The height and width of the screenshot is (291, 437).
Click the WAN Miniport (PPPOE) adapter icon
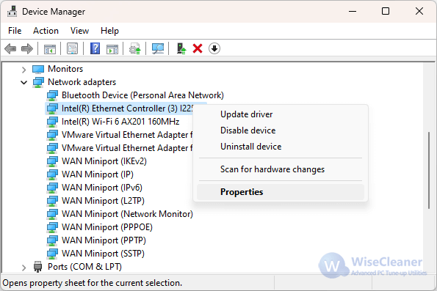pyautogui.click(x=52, y=227)
